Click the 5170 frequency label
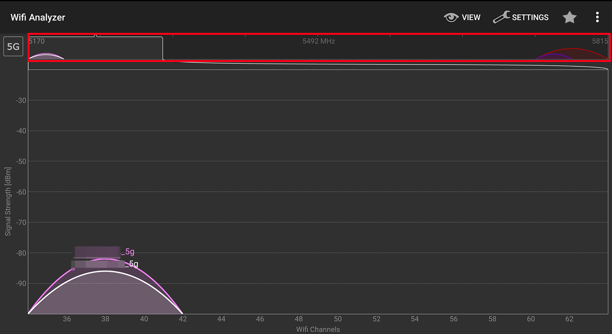Viewport: 612px width, 334px height. coord(37,41)
